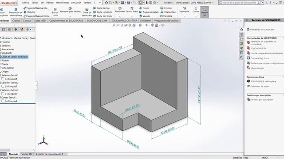Open the File Explorer folder icon in task pane

pyautogui.click(x=241, y=39)
